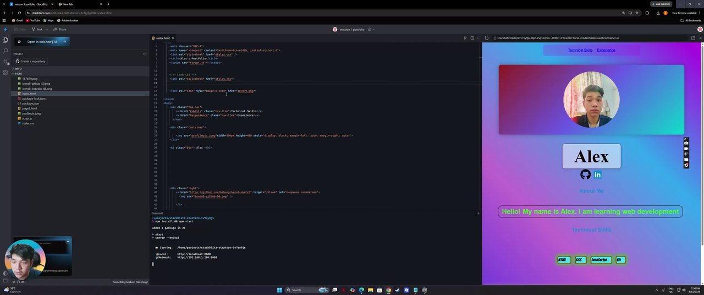Click the Fork button

click(x=37, y=29)
